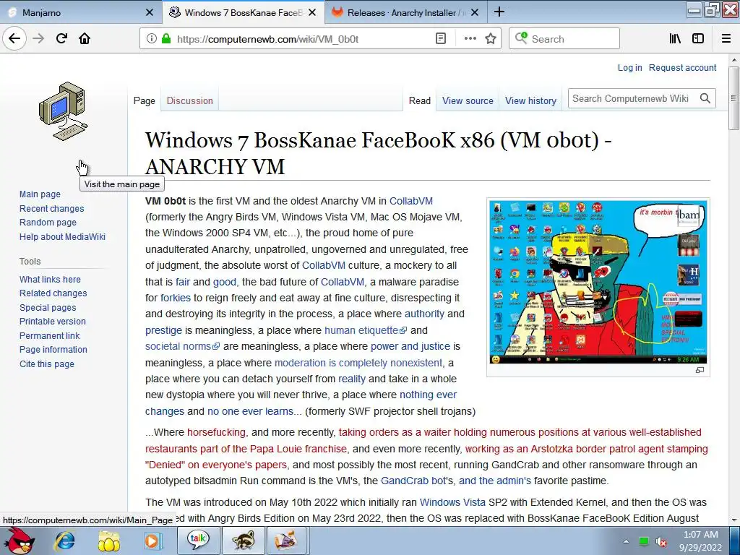Click the Page tab

pos(145,100)
